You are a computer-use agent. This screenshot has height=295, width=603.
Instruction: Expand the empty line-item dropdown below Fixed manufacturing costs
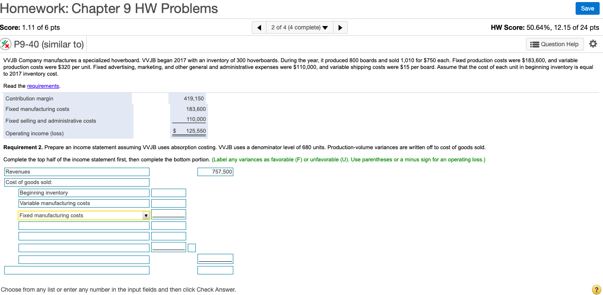[84, 226]
